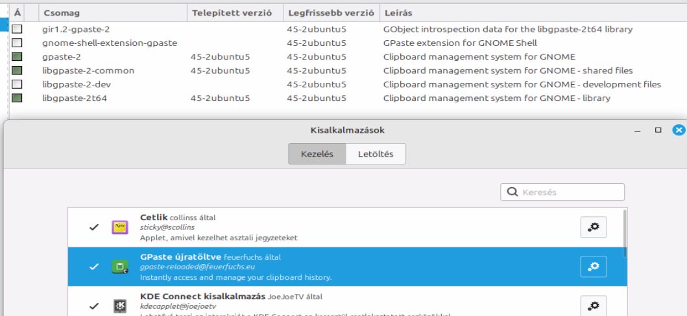Click the yellow Cetlik sticky note icon
The height and width of the screenshot is (316, 687).
[x=119, y=227]
